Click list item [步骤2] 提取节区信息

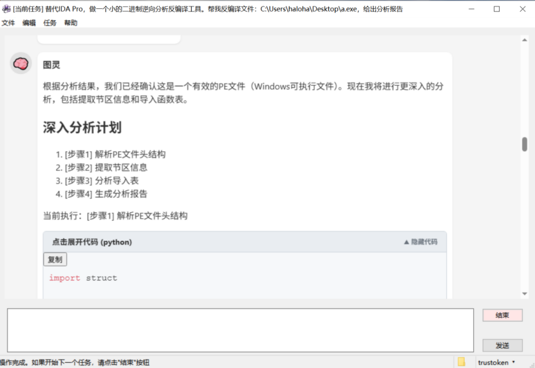pyautogui.click(x=106, y=167)
